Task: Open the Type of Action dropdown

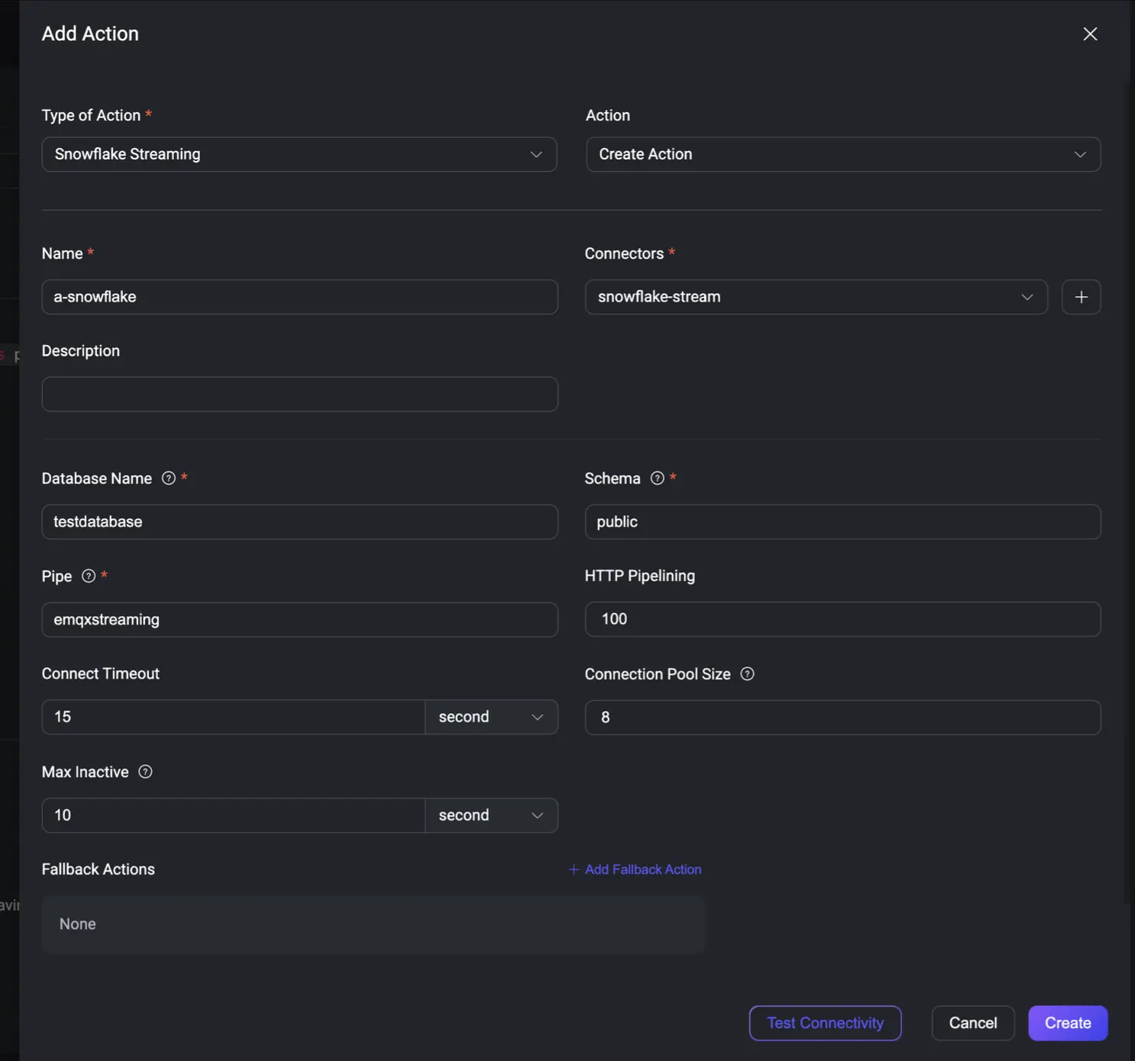Action: [x=299, y=154]
